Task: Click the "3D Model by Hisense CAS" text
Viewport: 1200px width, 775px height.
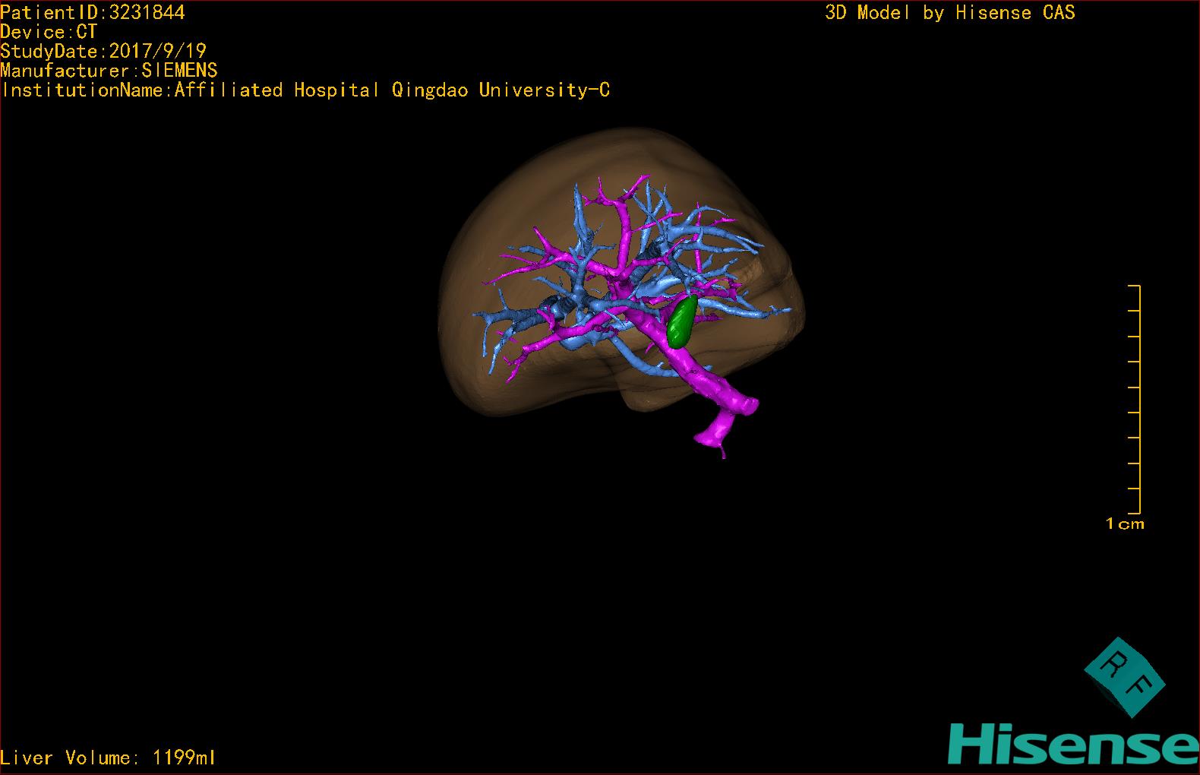Action: 950,12
